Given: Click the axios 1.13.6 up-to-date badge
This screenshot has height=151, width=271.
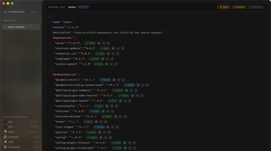Looking at the screenshot, I should [90, 43].
